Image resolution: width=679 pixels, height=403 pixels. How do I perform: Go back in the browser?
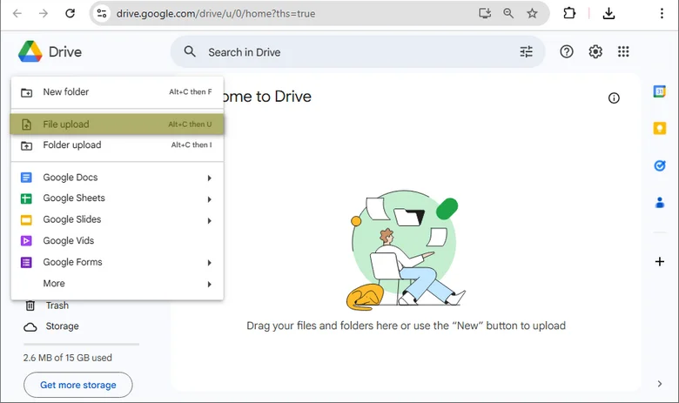point(17,13)
